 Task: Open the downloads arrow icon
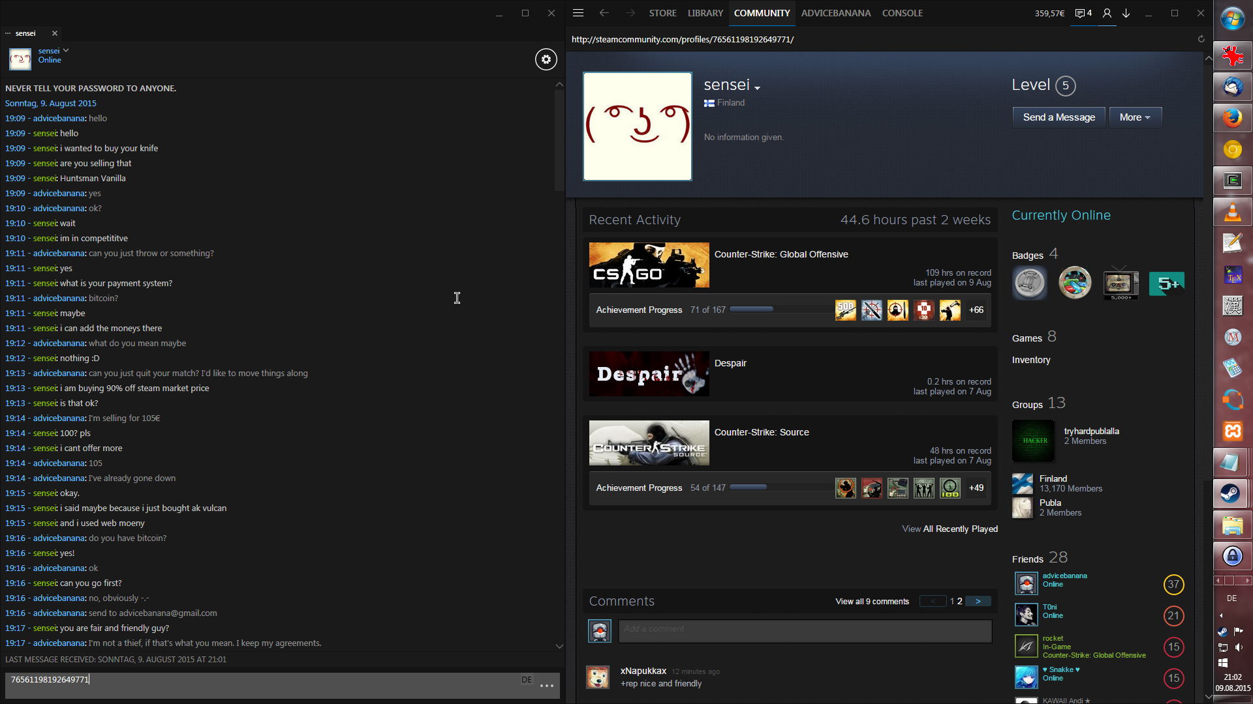(1126, 13)
